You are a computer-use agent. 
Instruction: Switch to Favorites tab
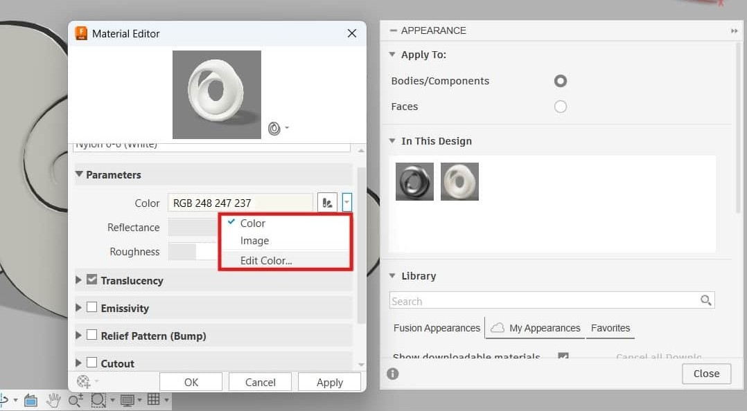(610, 328)
